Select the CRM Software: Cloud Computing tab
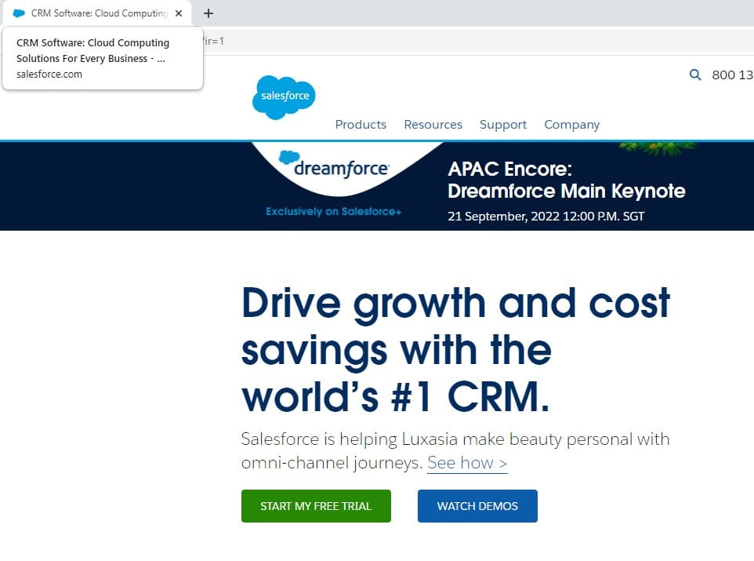754x561 pixels. point(98,13)
